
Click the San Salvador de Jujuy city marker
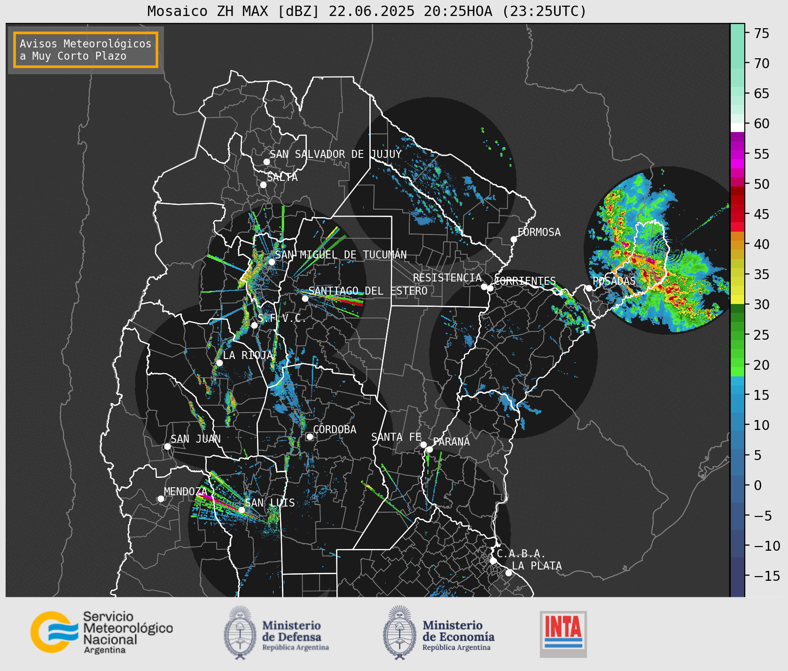[266, 162]
